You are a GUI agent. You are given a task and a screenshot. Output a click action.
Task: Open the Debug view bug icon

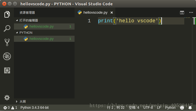(7, 56)
